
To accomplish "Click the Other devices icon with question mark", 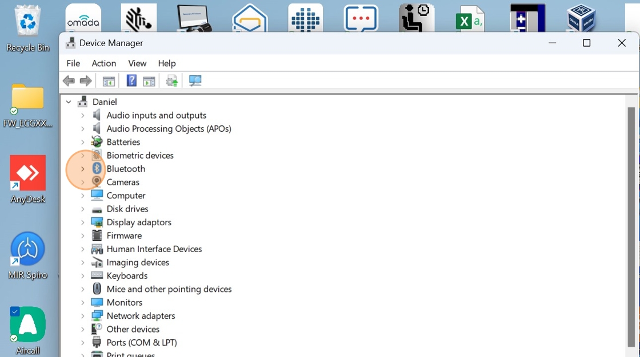I will click(x=97, y=328).
